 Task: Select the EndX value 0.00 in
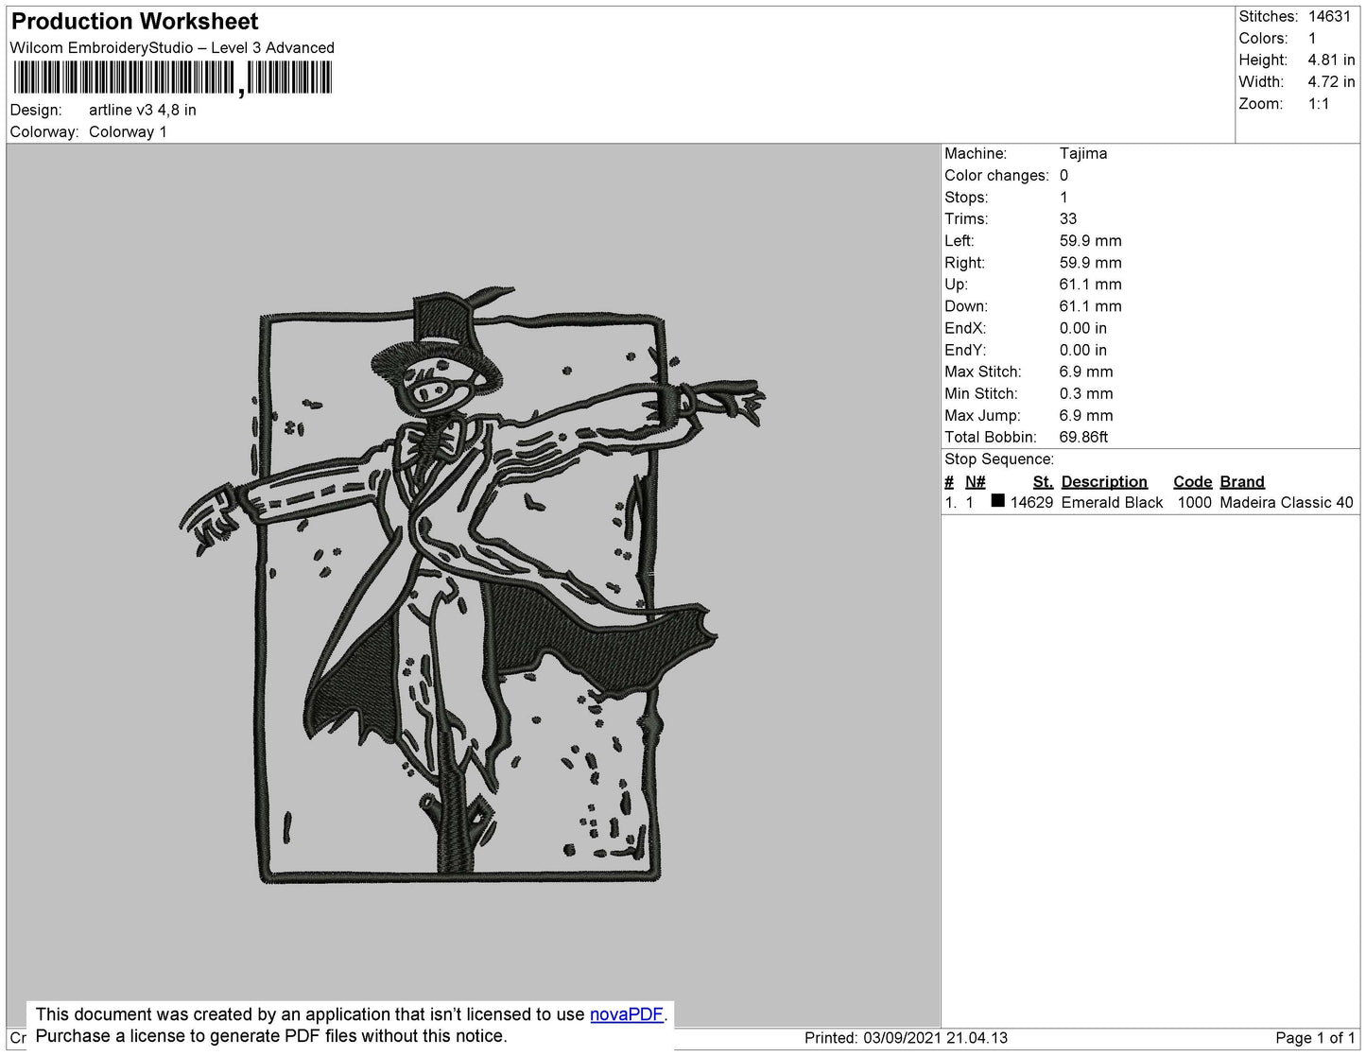pos(1083,328)
